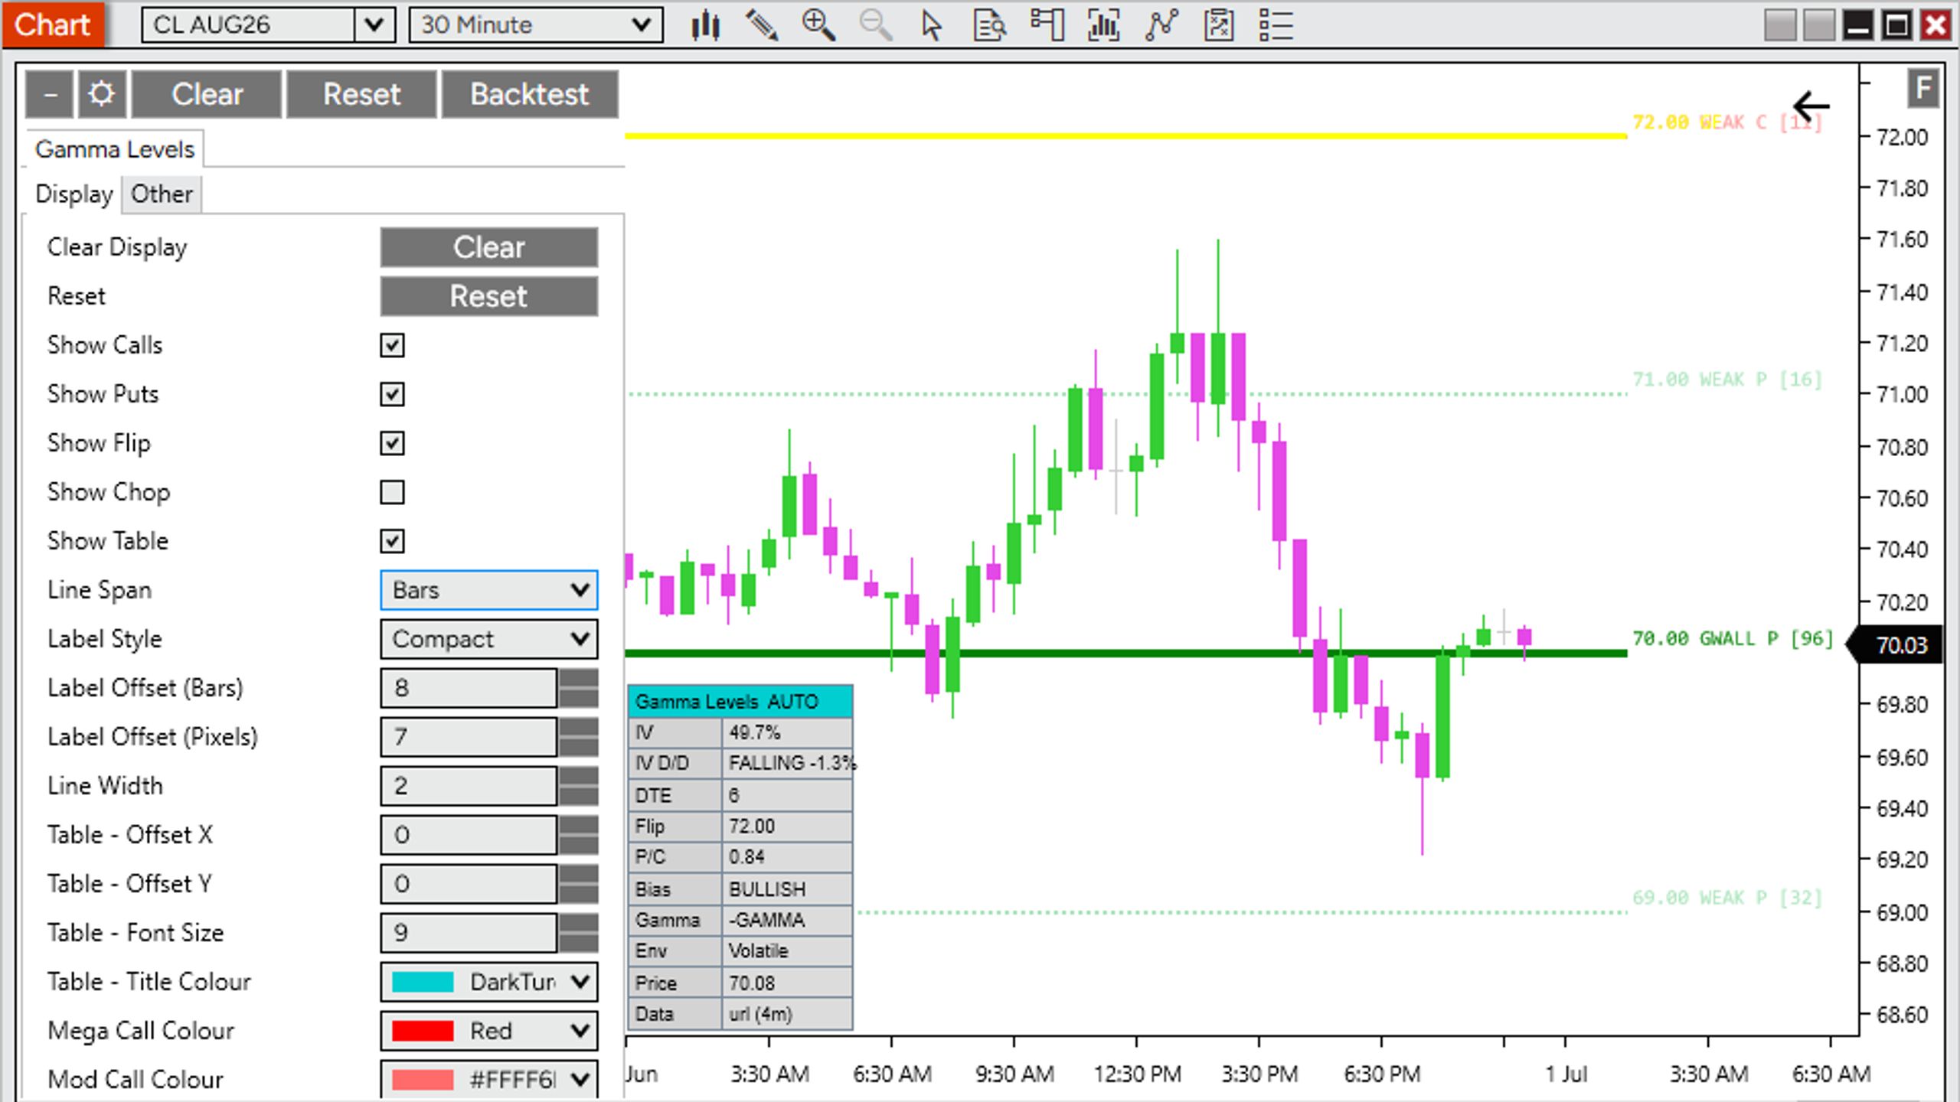Click the zoom in magnifier icon

point(818,25)
